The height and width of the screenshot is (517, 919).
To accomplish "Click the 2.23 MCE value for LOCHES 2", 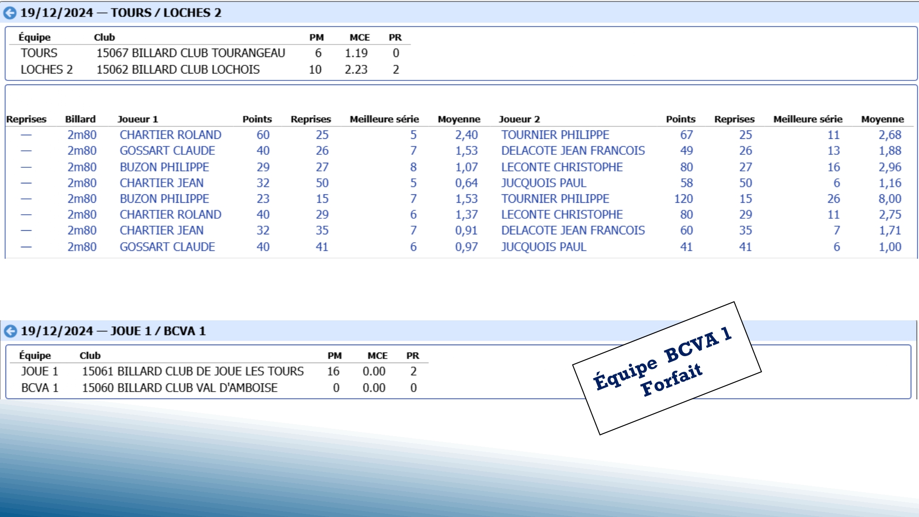I will (x=356, y=70).
